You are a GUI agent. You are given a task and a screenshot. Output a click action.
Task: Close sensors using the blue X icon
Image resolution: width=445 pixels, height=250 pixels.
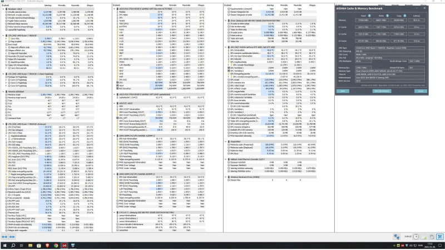coord(440,237)
